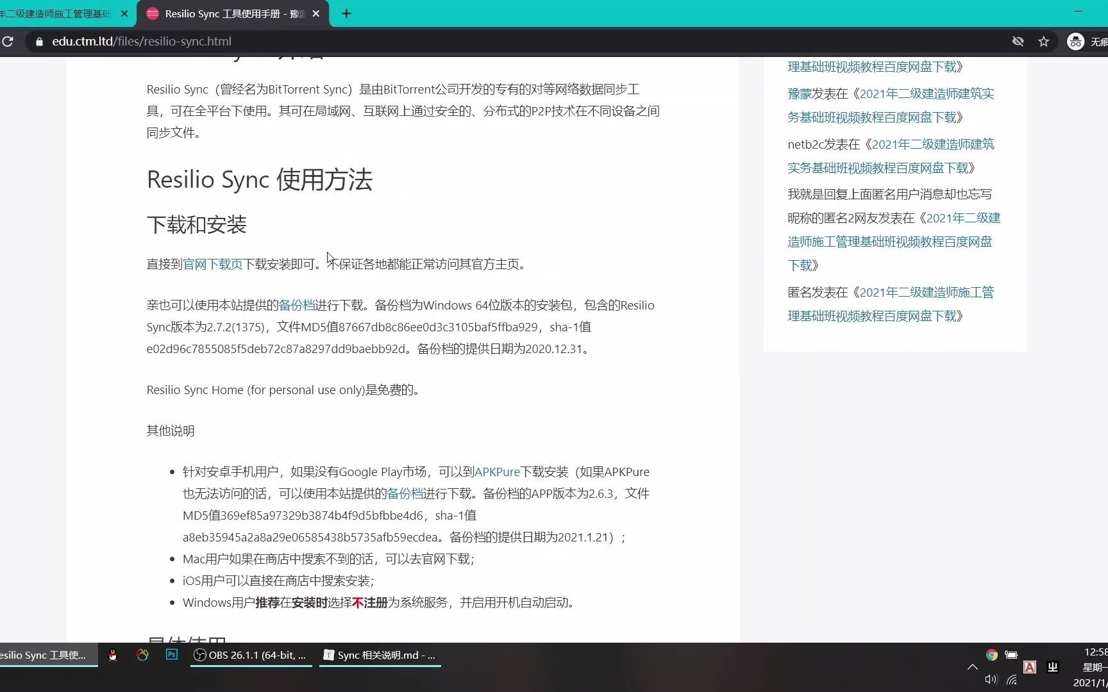The image size is (1108, 692).
Task: Click the sha-1 value e02d96c7855085f5deb72c87a8297dd9baebb92d
Action: [276, 349]
